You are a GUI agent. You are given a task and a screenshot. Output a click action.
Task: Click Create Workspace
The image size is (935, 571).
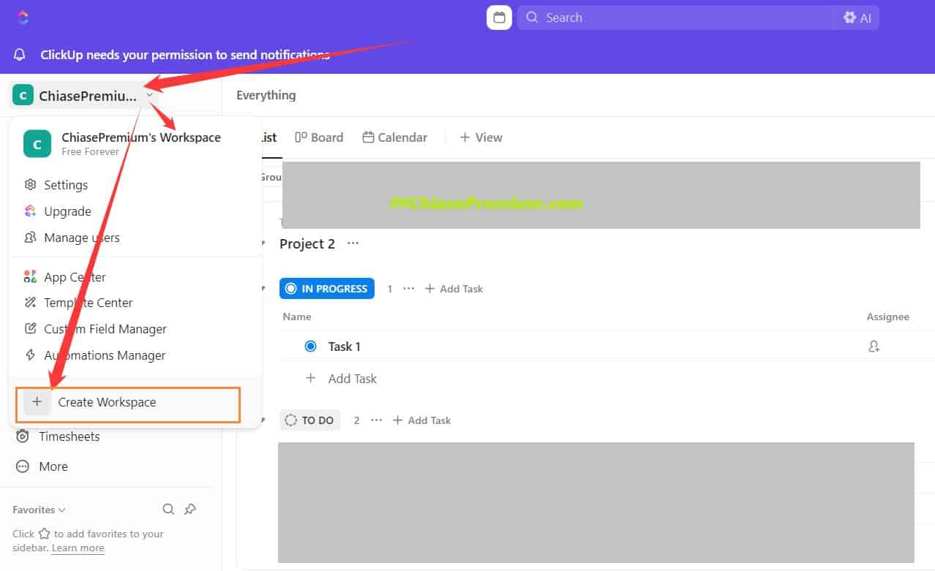tap(107, 402)
